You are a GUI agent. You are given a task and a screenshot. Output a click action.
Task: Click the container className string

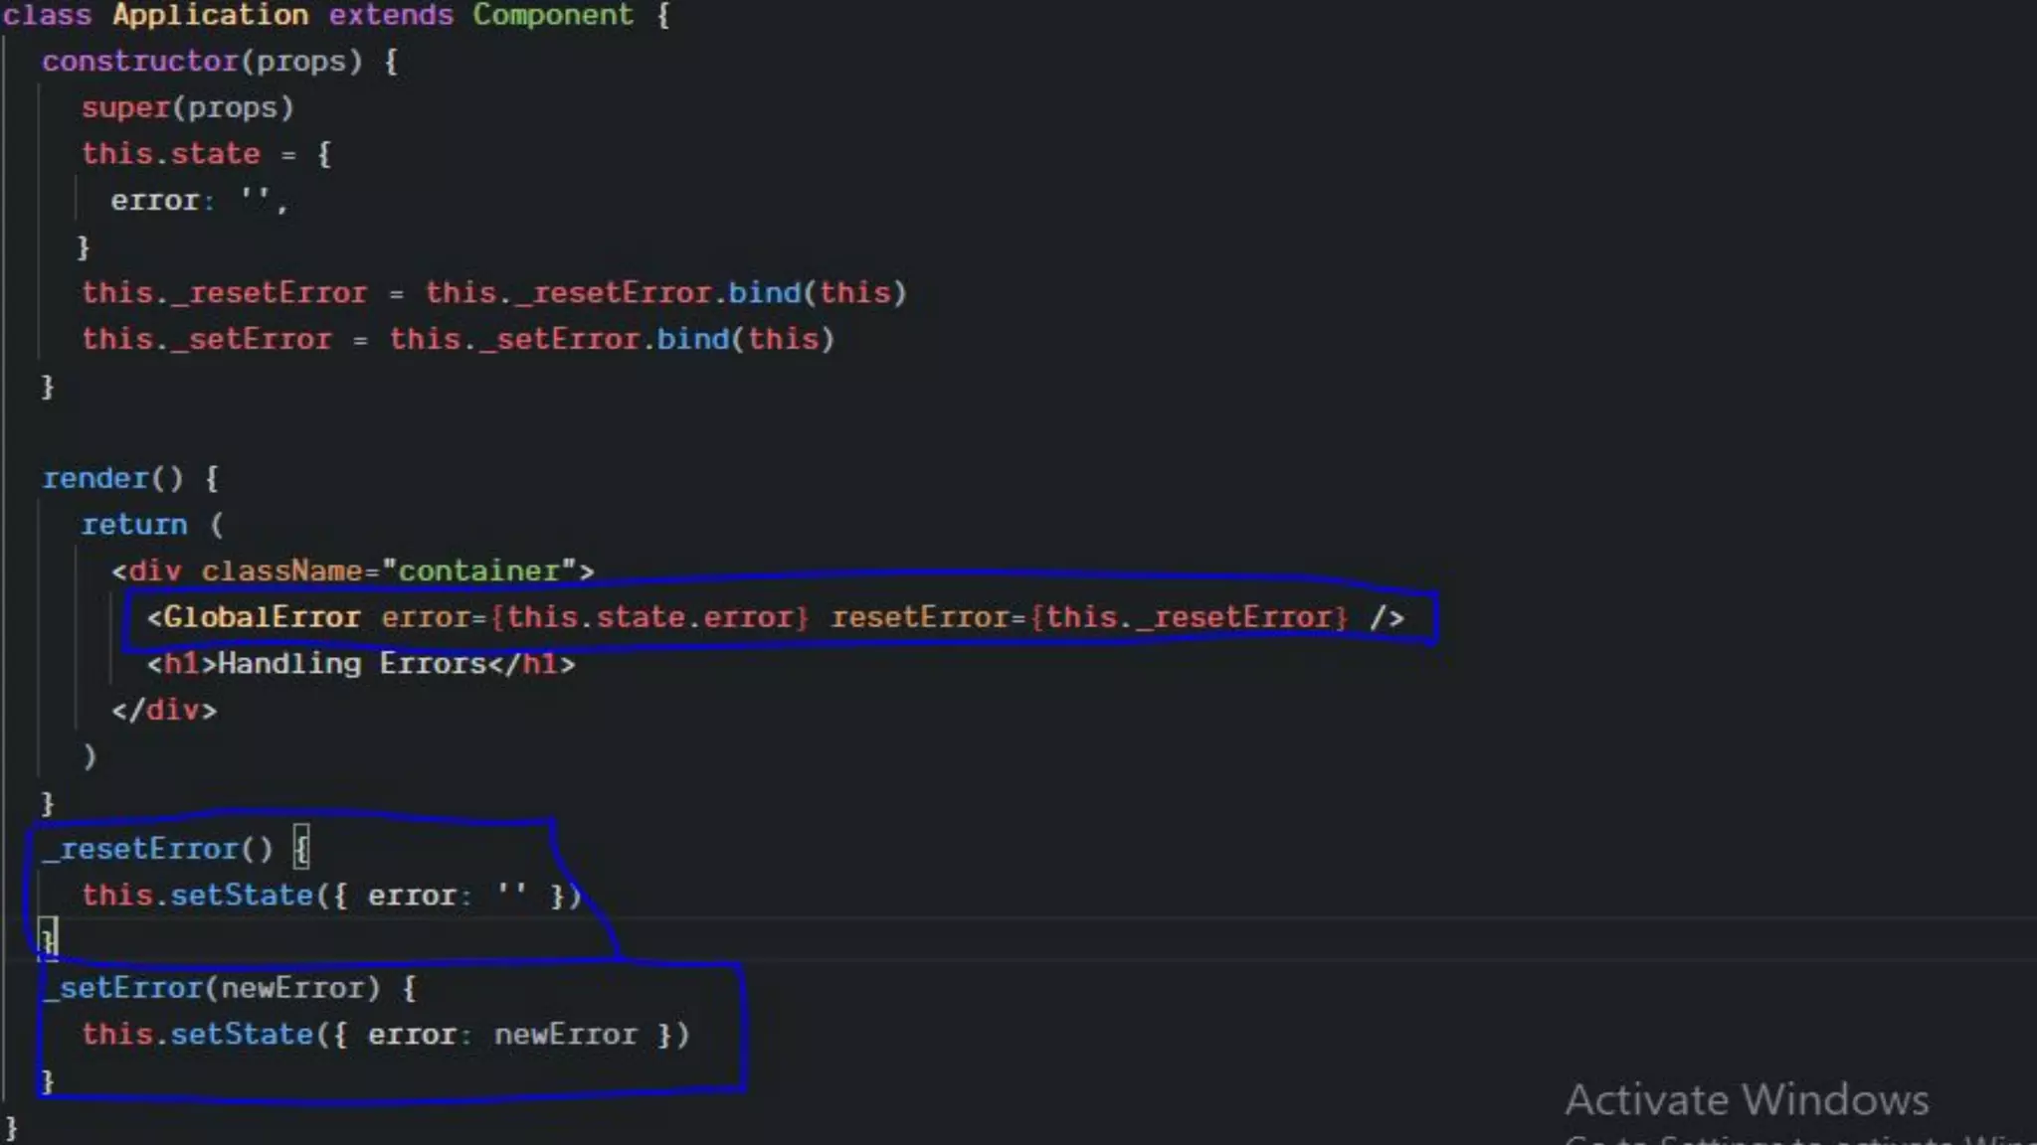(x=479, y=572)
